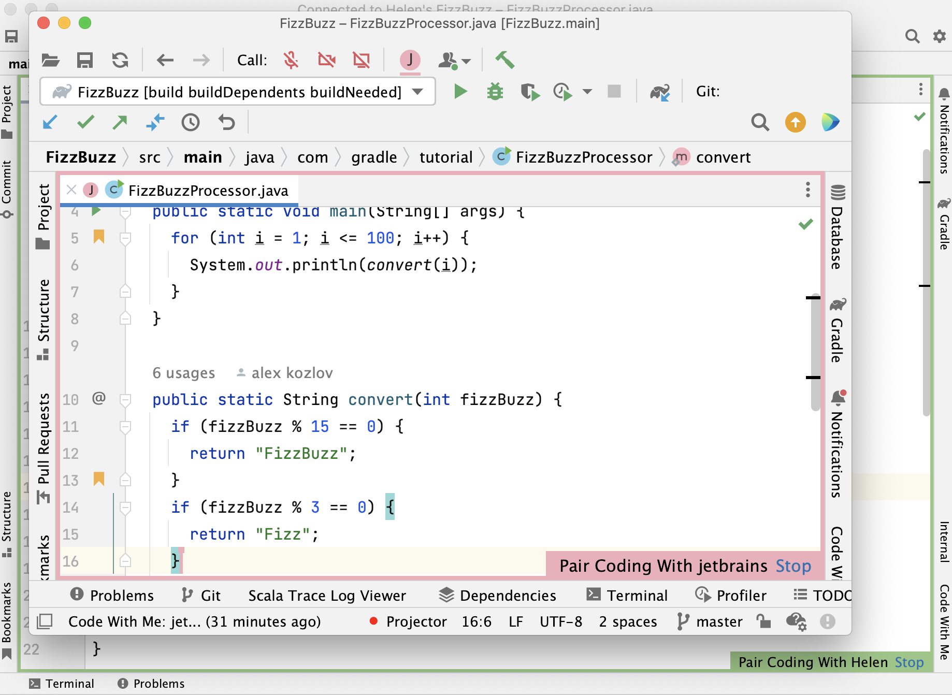This screenshot has height=695, width=952.
Task: Select tutorial breadcrumb segment
Action: point(446,157)
